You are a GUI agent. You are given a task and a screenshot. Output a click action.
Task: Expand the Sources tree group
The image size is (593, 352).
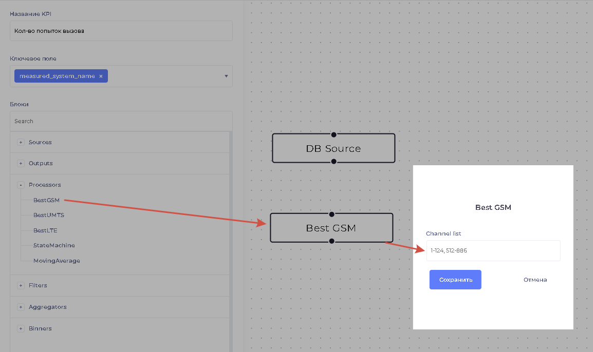(21, 142)
